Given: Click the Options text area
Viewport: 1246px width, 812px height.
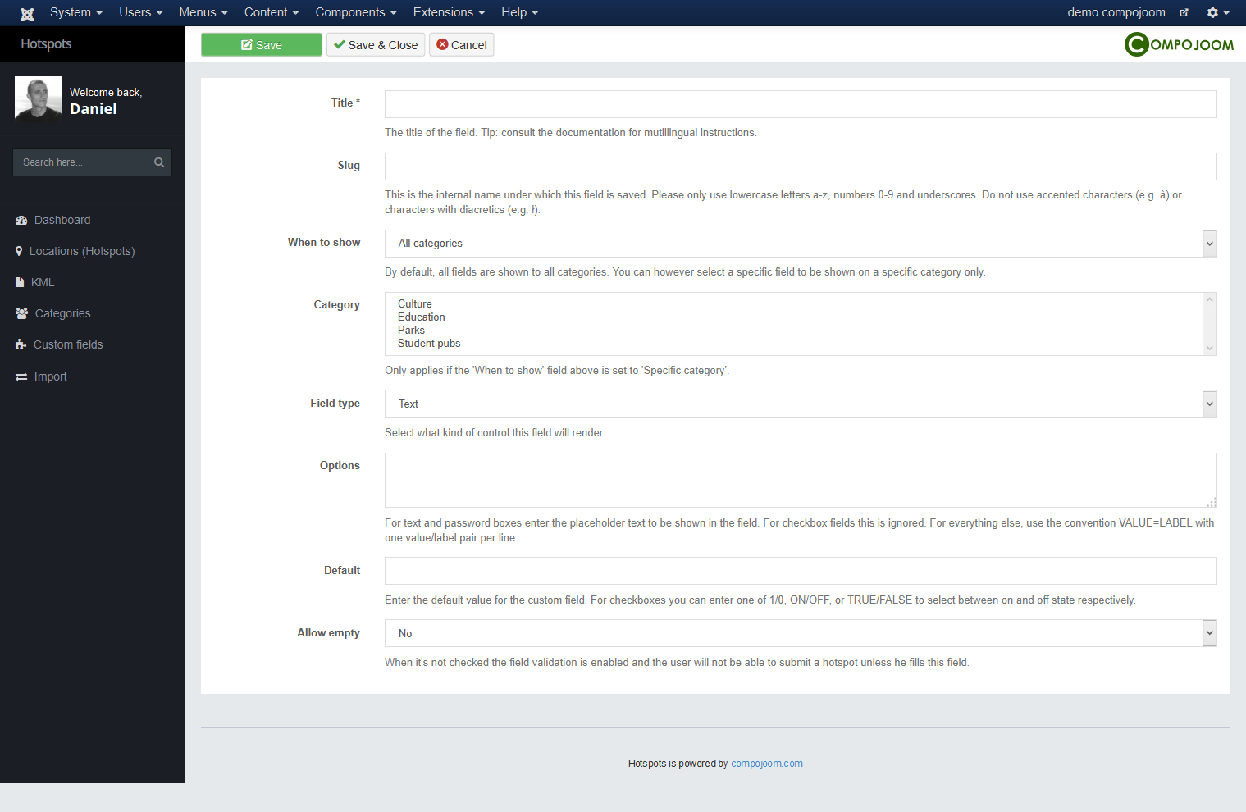Looking at the screenshot, I should point(801,480).
